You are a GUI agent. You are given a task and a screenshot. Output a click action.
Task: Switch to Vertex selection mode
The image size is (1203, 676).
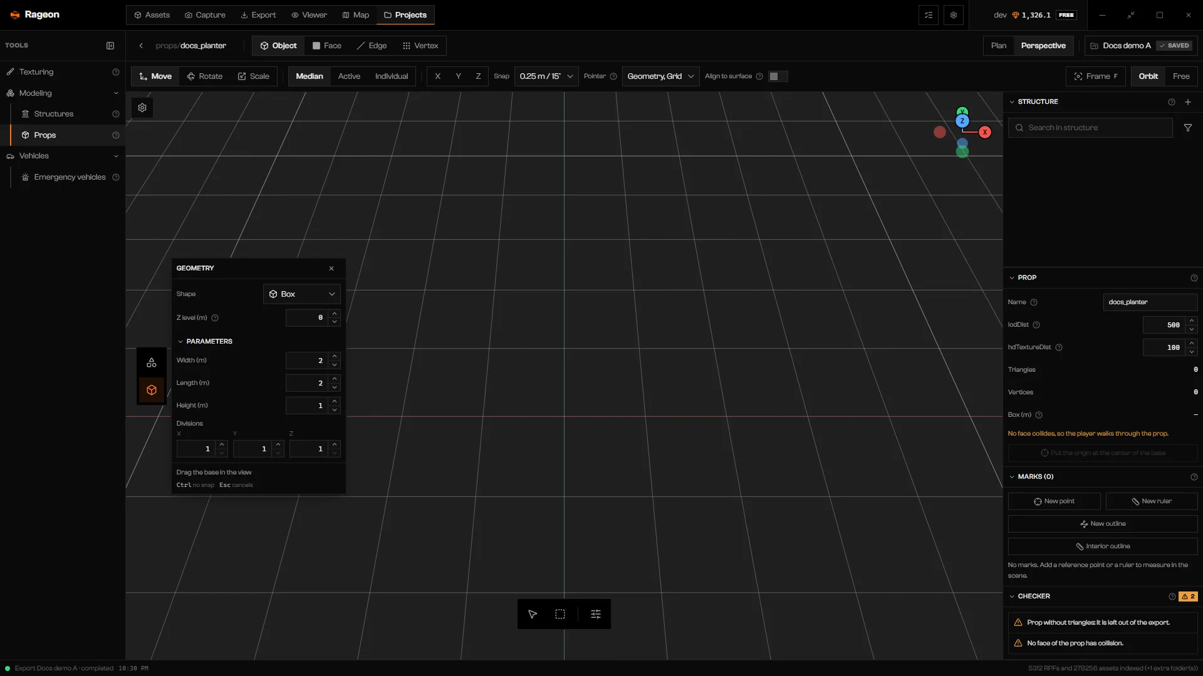coord(420,46)
